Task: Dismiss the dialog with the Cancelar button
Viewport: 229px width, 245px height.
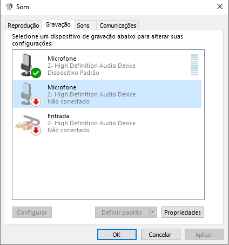Action: click(160, 235)
